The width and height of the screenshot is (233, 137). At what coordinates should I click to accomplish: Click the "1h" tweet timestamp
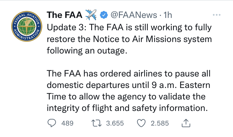[x=168, y=15]
